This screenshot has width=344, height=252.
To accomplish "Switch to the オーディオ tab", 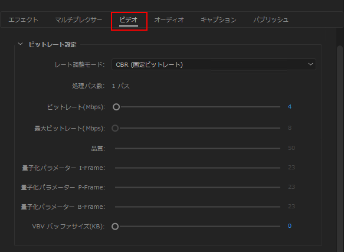I will coord(169,19).
